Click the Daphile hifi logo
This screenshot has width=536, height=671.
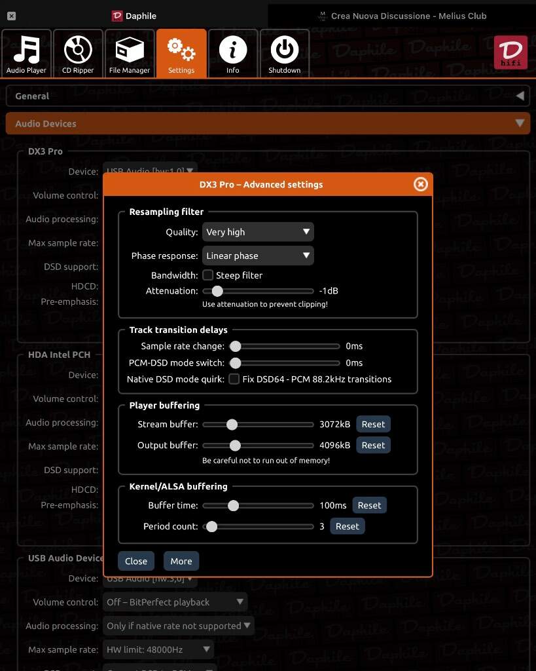tap(510, 52)
